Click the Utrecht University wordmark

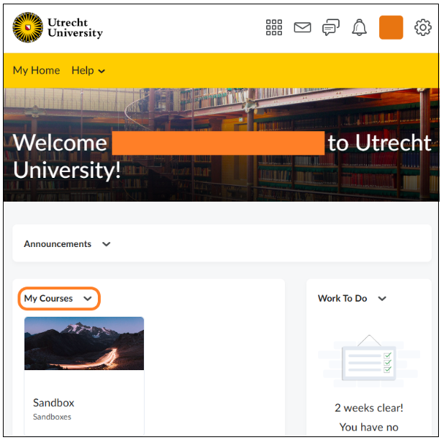pos(75,27)
